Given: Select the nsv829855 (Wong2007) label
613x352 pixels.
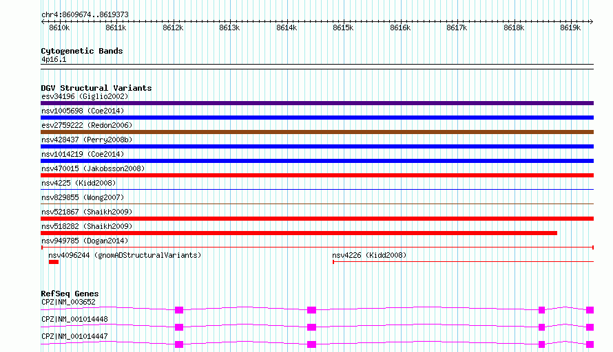Looking at the screenshot, I should click(x=83, y=197).
